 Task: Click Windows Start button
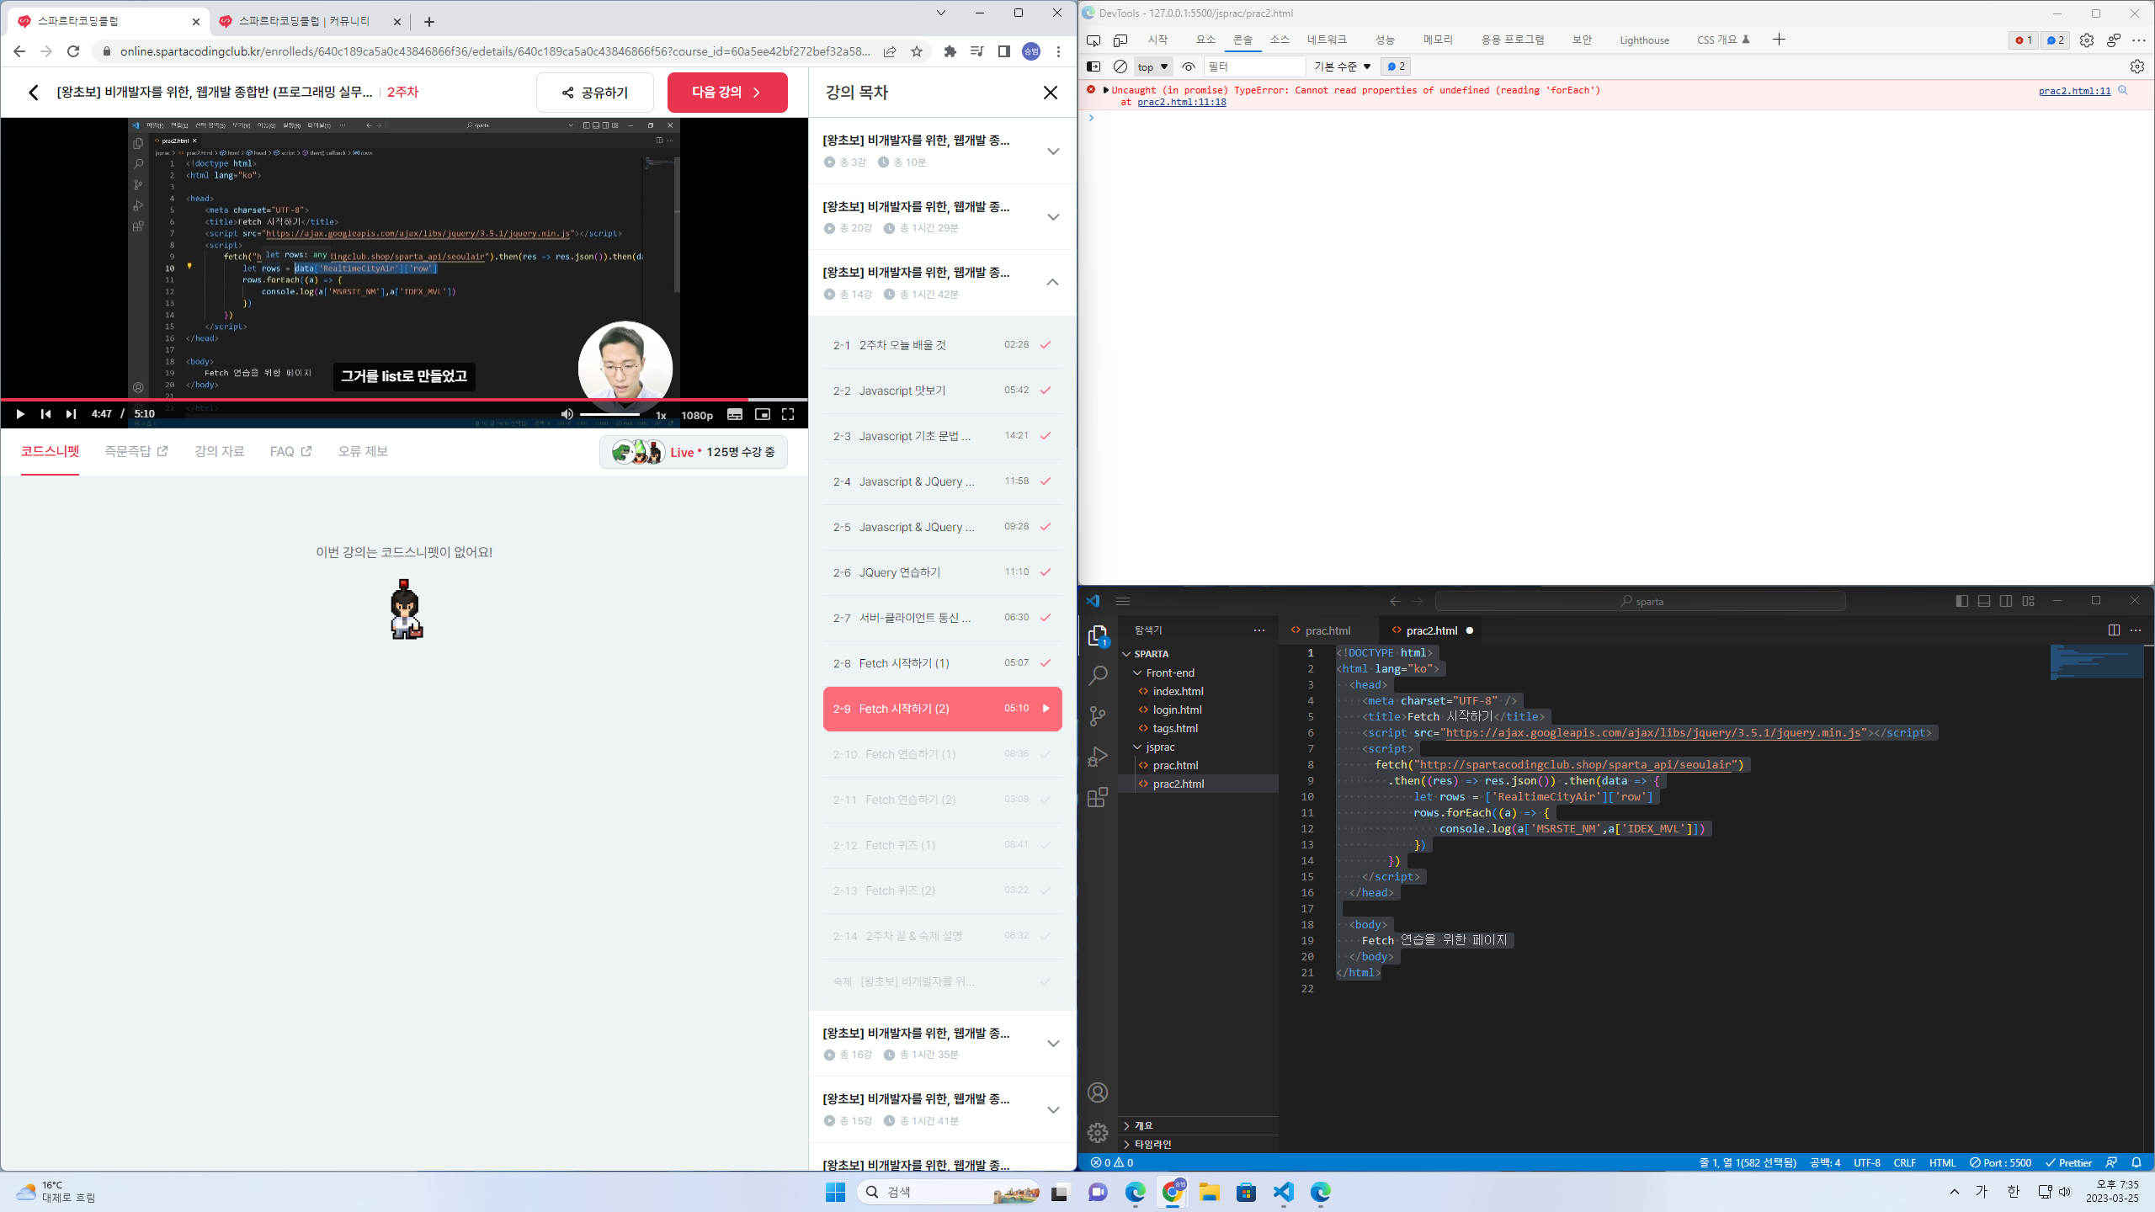pyautogui.click(x=835, y=1192)
